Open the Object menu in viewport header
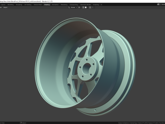The image size is (165, 124). 5,8
